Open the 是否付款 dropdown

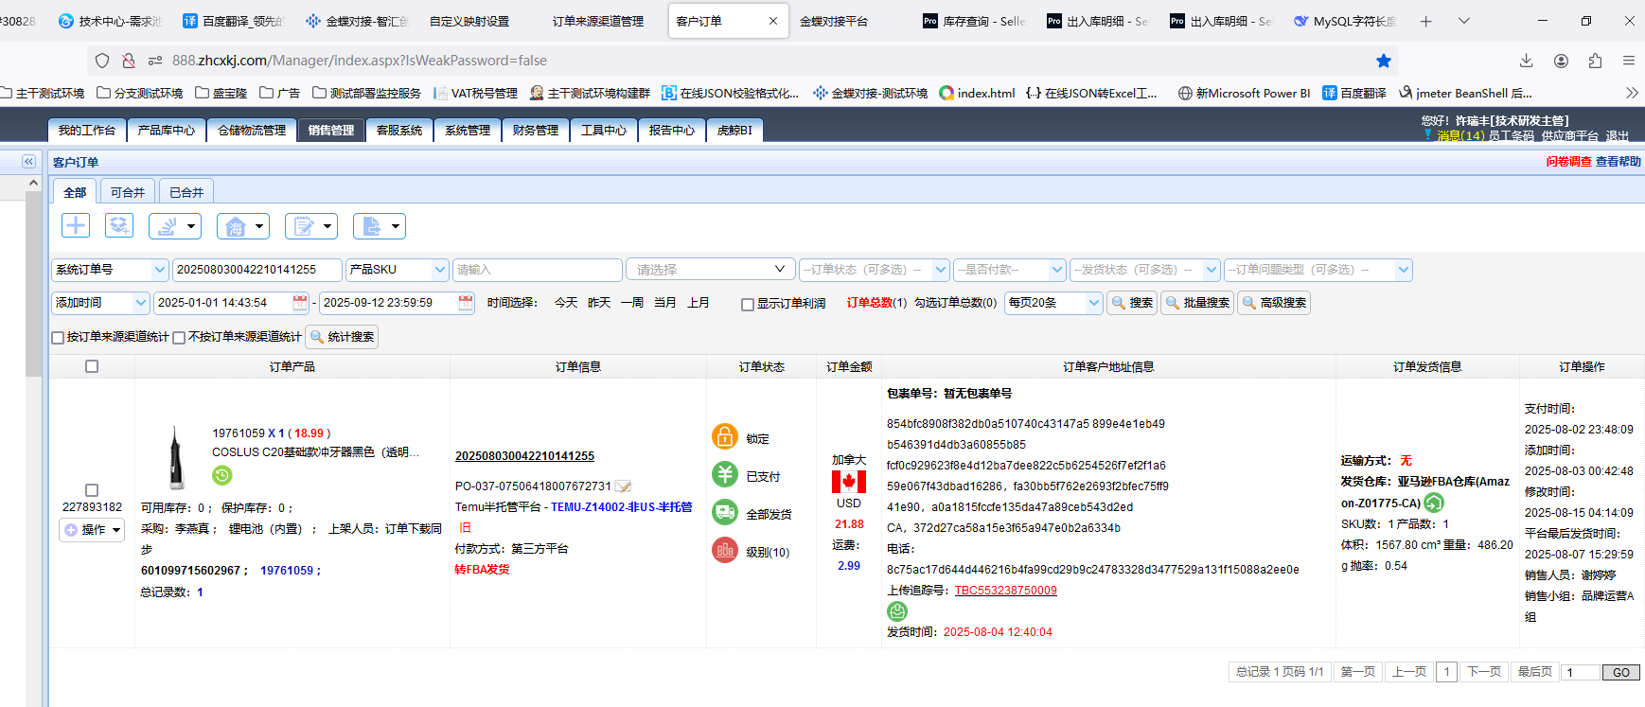[1010, 270]
